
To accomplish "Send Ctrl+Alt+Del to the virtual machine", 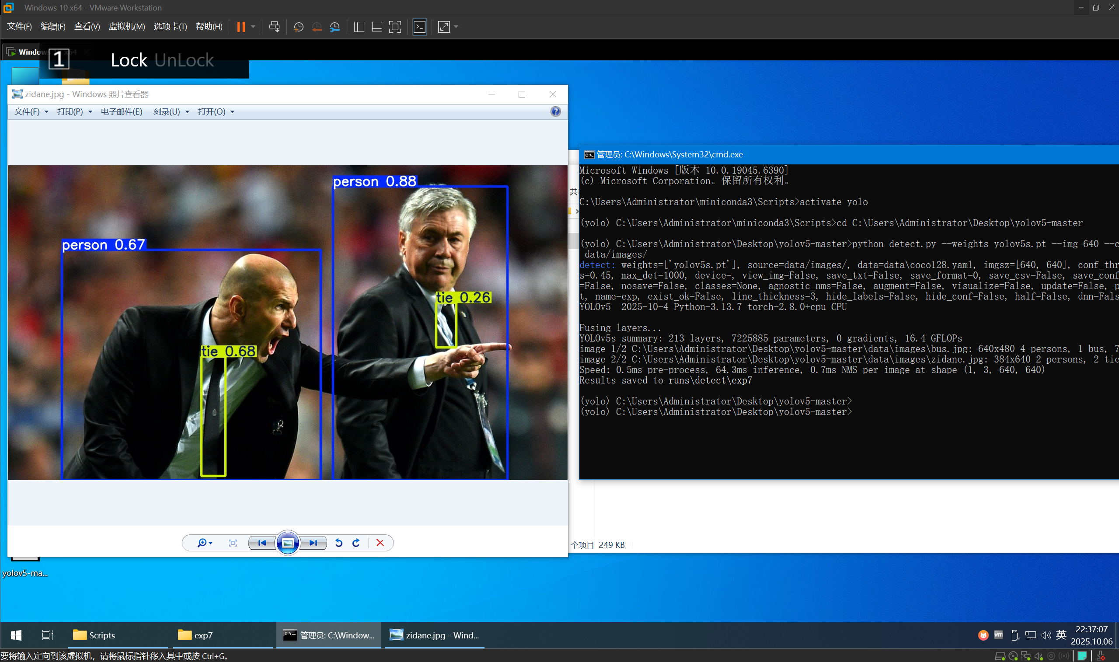I will [274, 27].
